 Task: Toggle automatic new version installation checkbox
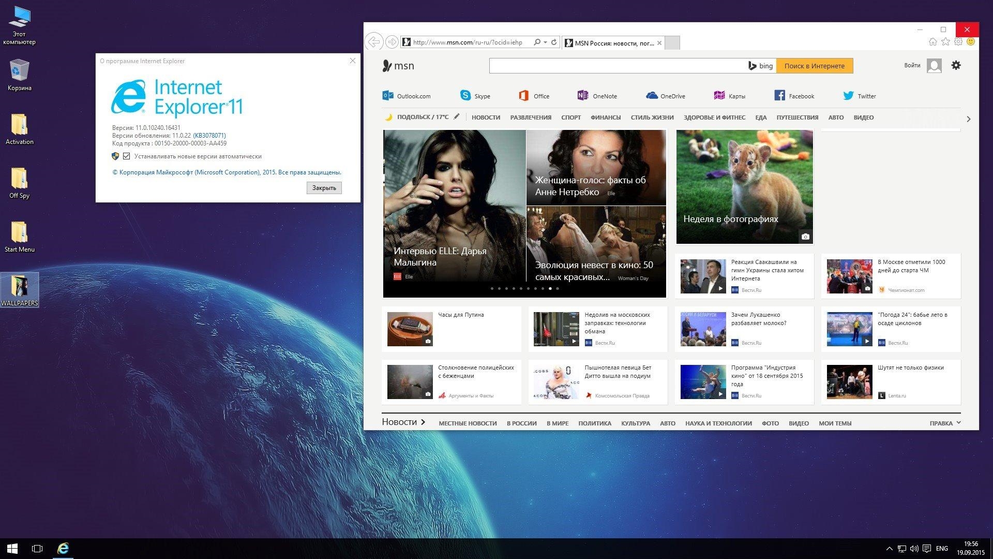126,156
